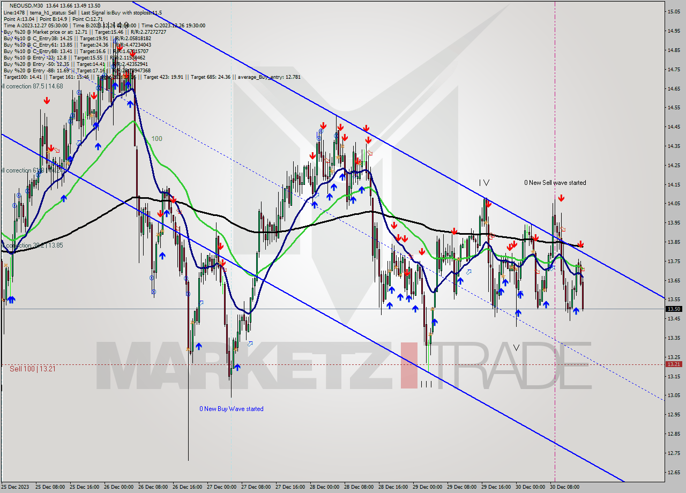Click the current price tag 13.50
Viewport: 686px width, 493px height.
tap(674, 309)
